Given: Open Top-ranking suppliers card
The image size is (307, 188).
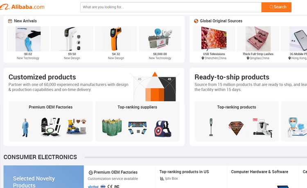Looking at the screenshot, I should pos(137,121).
